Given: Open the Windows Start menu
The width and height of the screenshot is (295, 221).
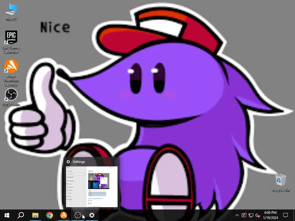Looking at the screenshot, I should [7, 215].
